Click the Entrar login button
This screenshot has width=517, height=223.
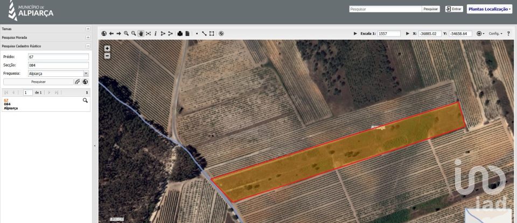click(454, 9)
